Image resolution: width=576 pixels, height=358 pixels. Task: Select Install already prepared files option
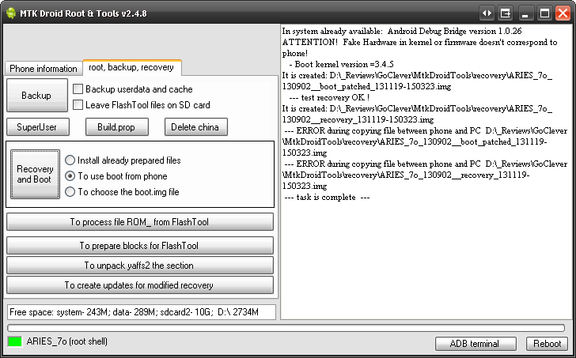[70, 160]
